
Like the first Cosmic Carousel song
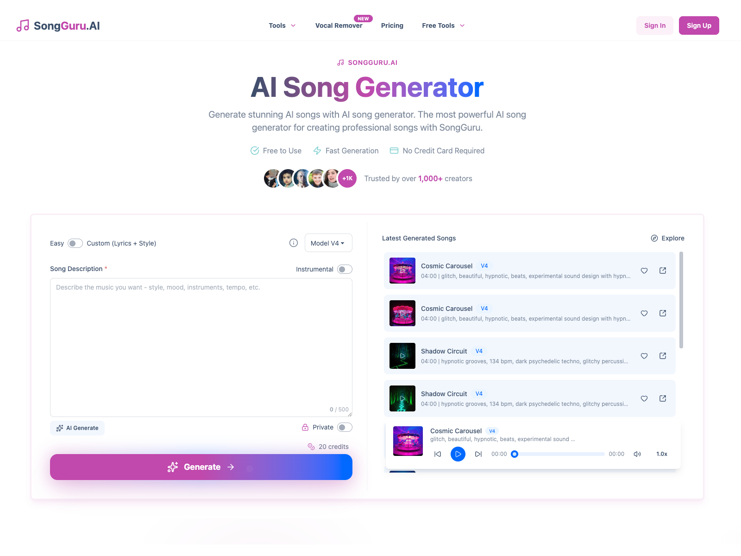pyautogui.click(x=644, y=271)
